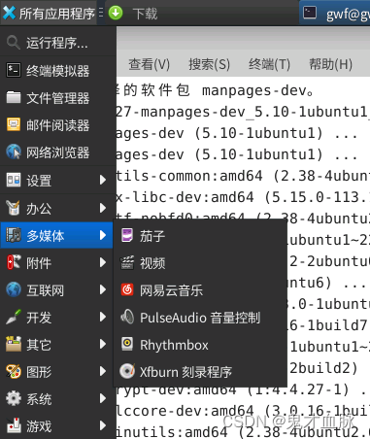
Task: Open Xfburn 刻录程序 entry
Action: point(200,372)
